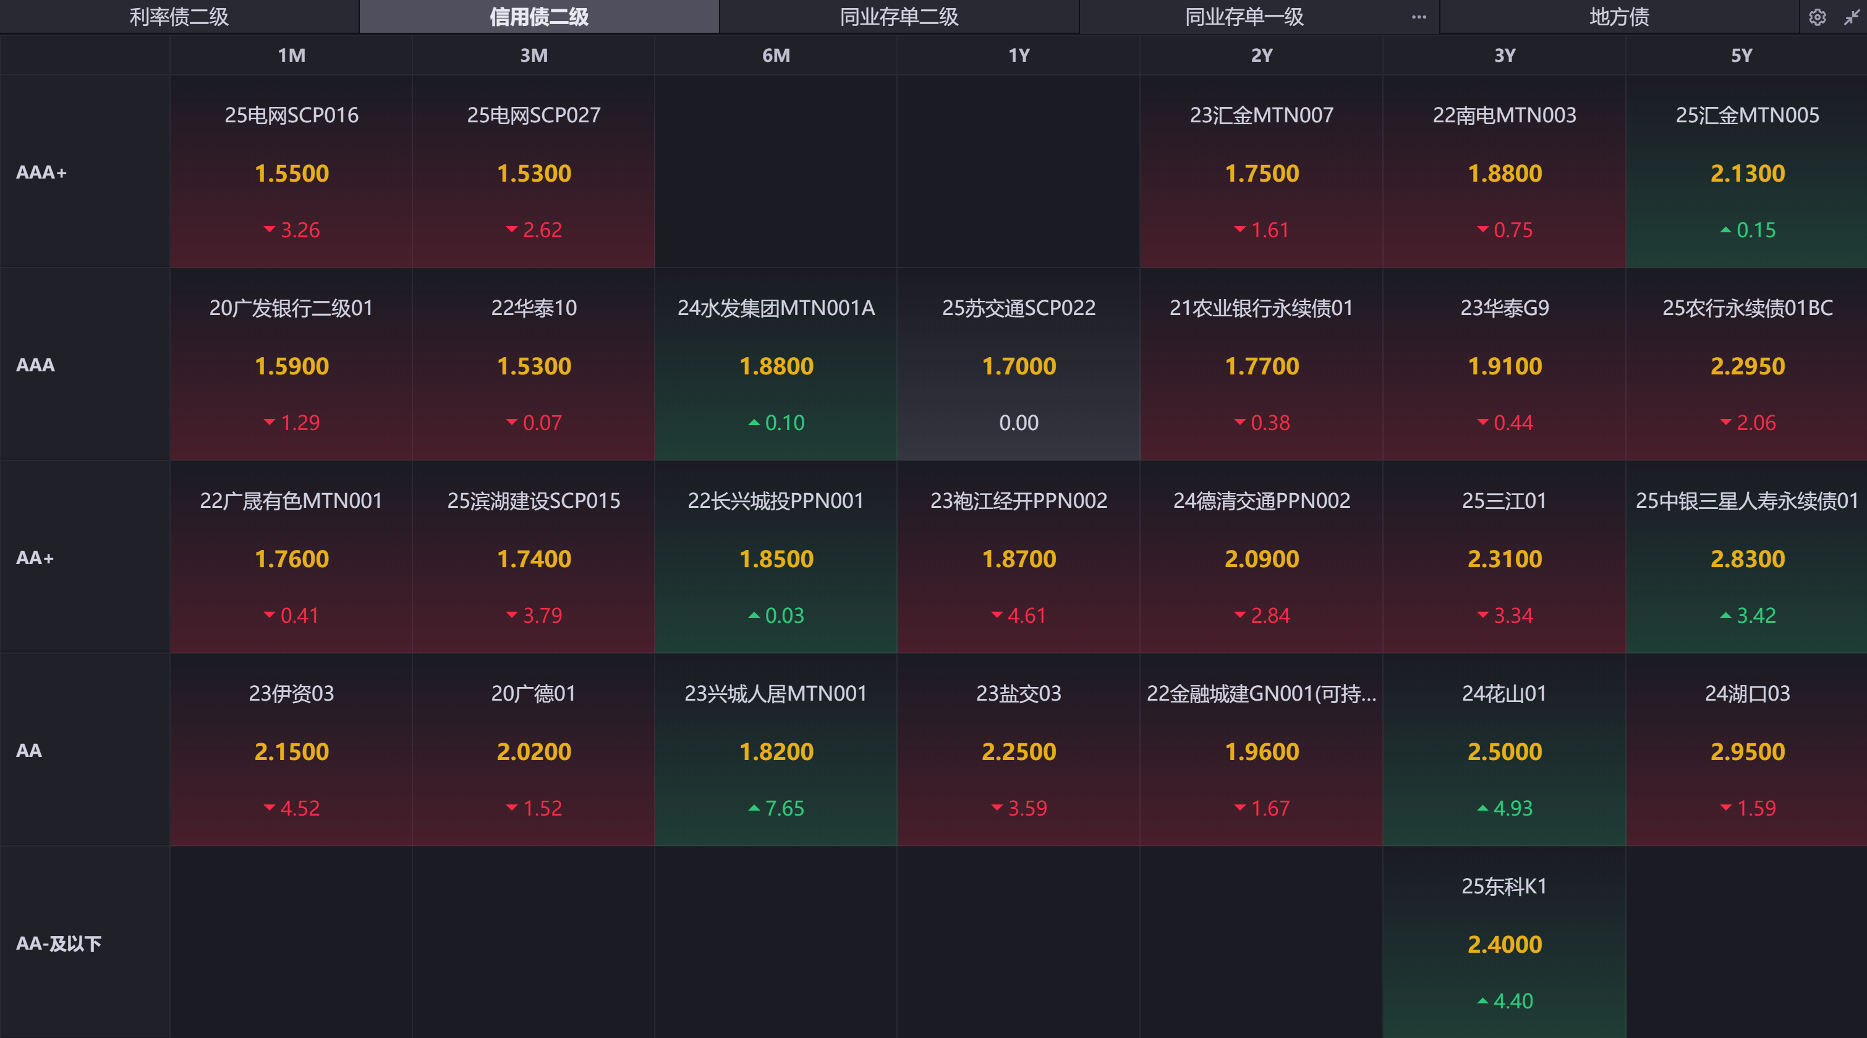The image size is (1867, 1038).
Task: Select the 地方债 tab
Action: coord(1618,17)
